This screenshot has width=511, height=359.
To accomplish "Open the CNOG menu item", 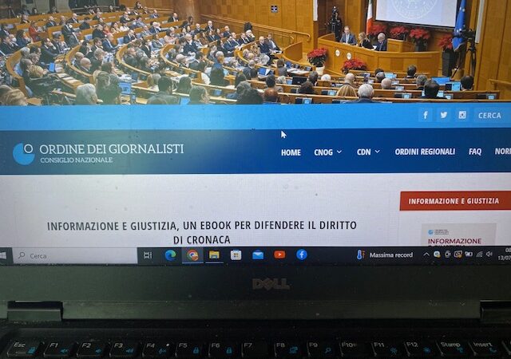I will point(323,152).
